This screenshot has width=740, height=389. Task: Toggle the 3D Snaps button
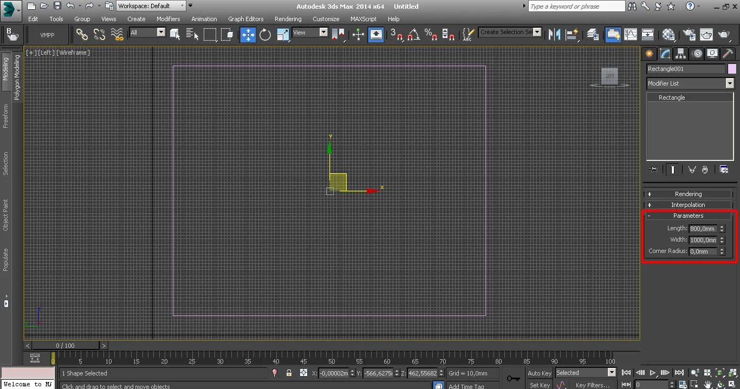pos(397,35)
